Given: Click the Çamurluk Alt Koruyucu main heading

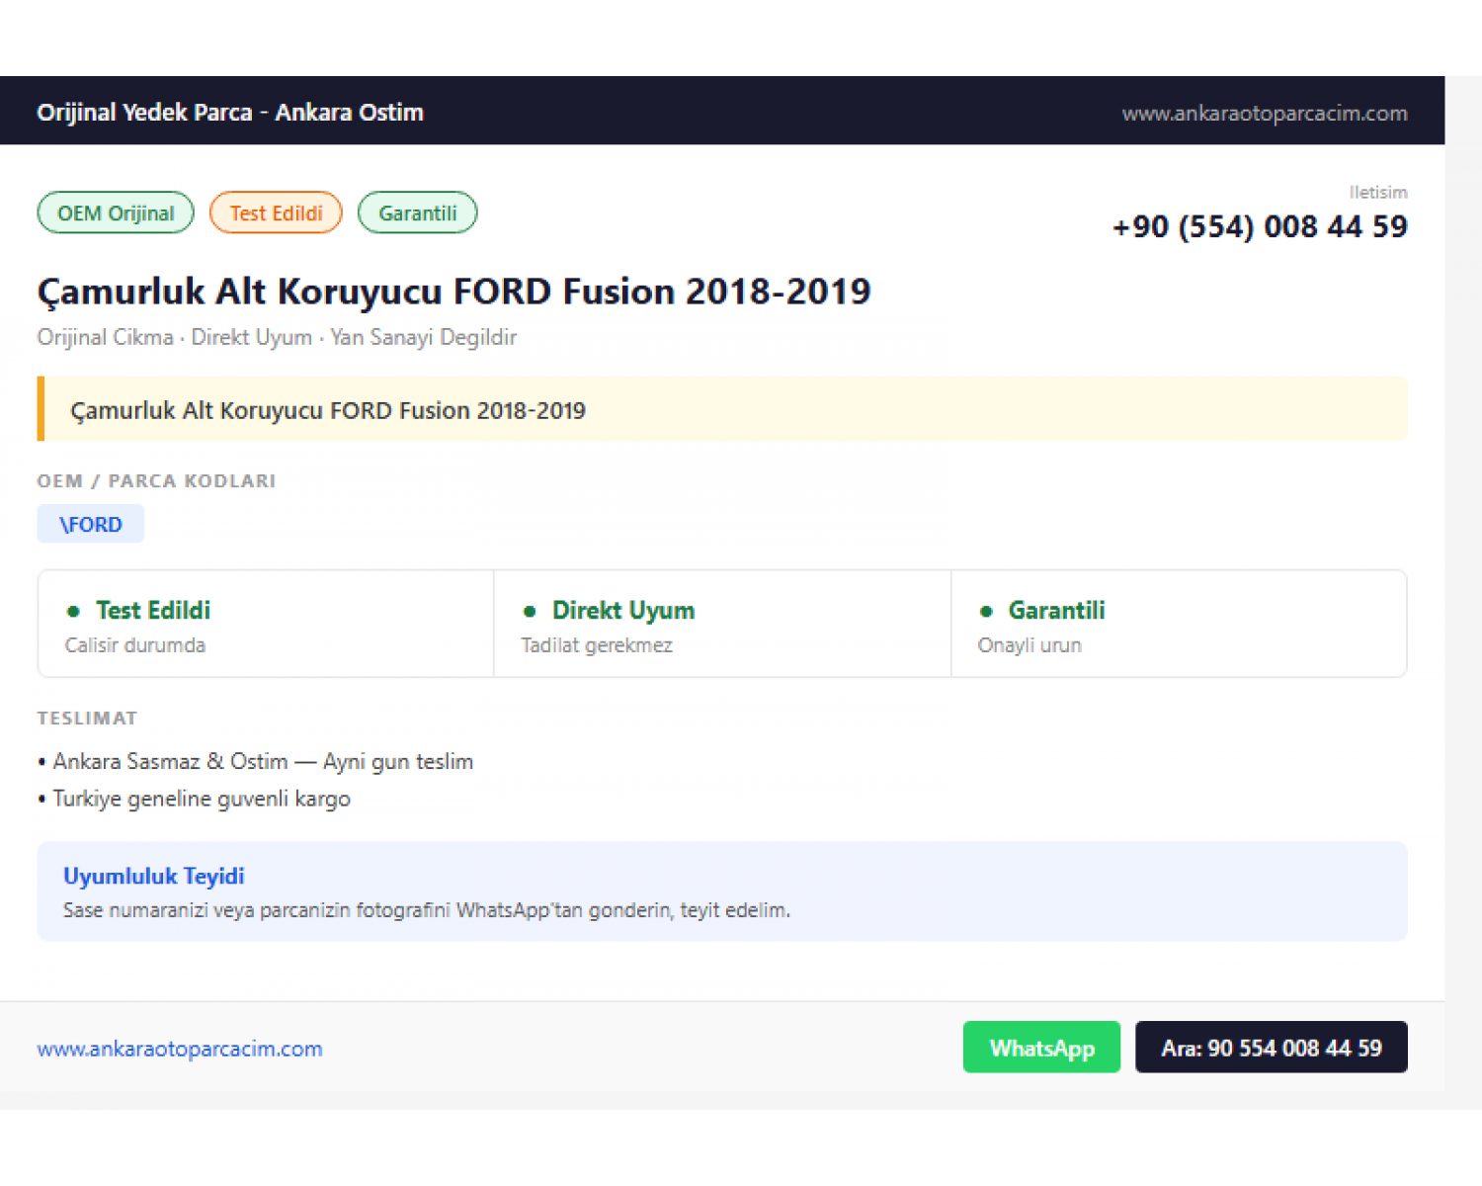Looking at the screenshot, I should tap(454, 292).
